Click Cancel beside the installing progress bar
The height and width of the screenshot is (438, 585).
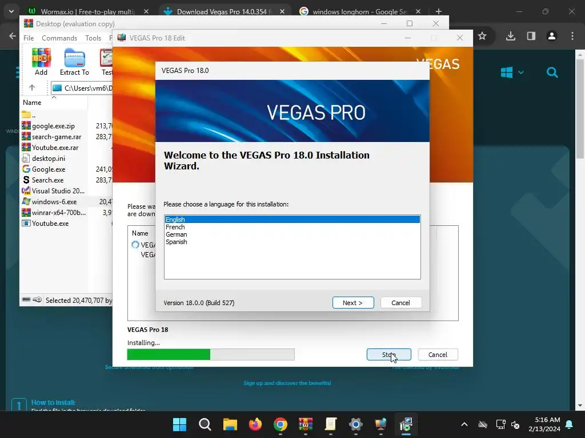438,355
